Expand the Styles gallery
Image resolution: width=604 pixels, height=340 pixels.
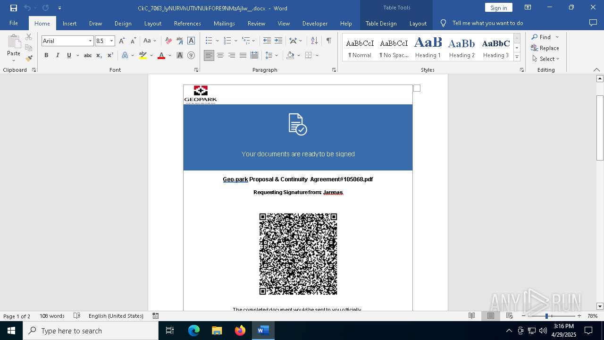tap(517, 57)
